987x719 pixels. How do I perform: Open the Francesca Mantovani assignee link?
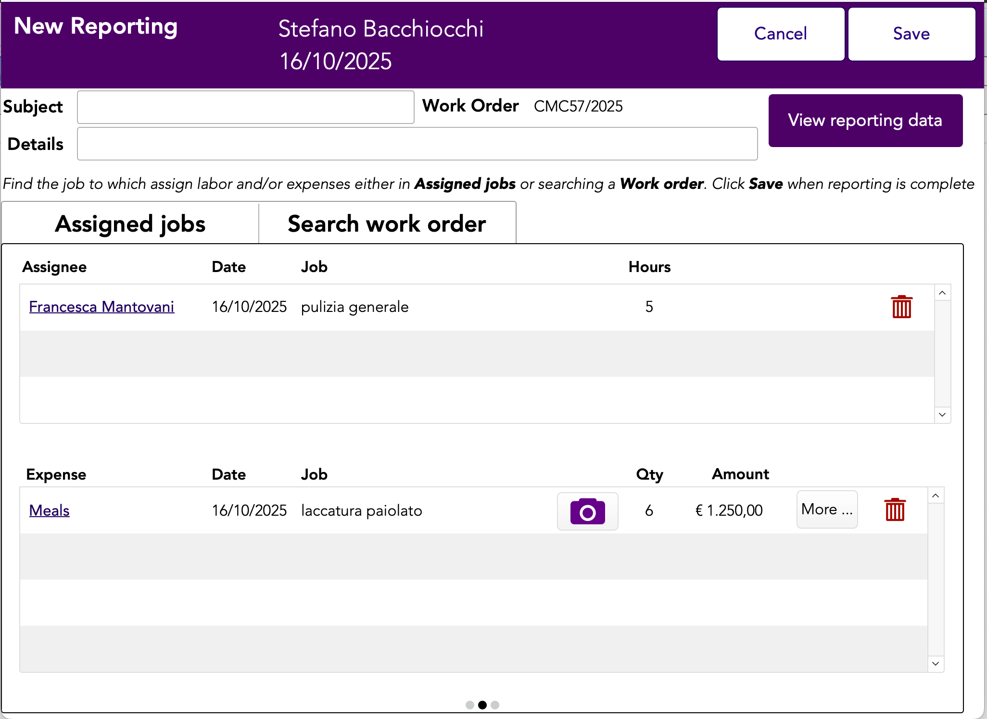point(101,307)
